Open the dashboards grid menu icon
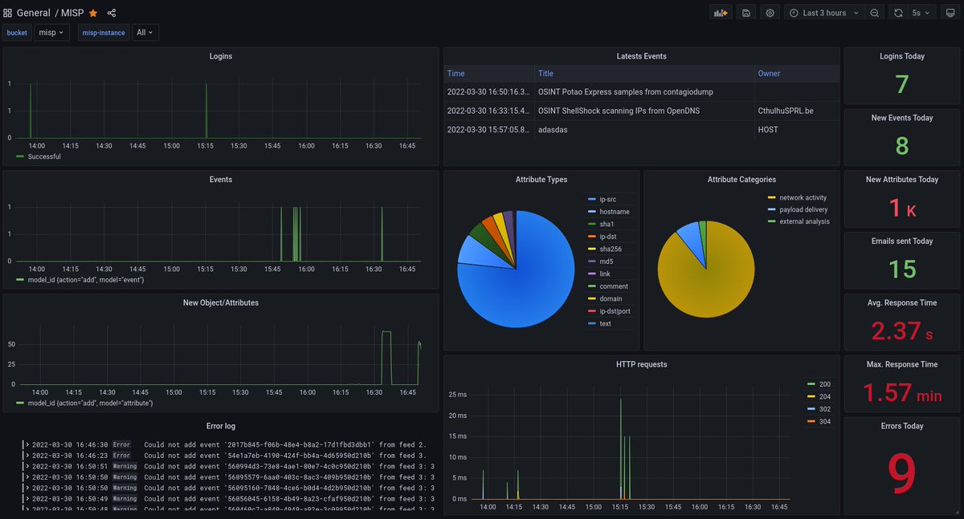The height and width of the screenshot is (519, 964). coord(8,13)
